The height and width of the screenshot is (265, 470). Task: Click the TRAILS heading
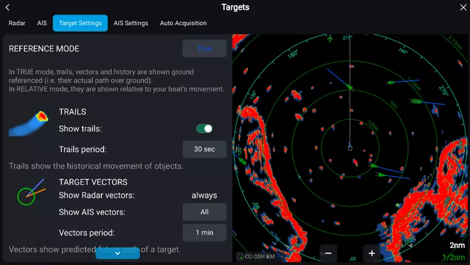[x=73, y=112]
